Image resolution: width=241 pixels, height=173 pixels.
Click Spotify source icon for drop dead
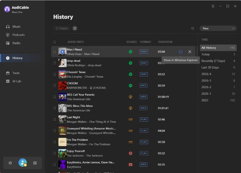coord(130,63)
